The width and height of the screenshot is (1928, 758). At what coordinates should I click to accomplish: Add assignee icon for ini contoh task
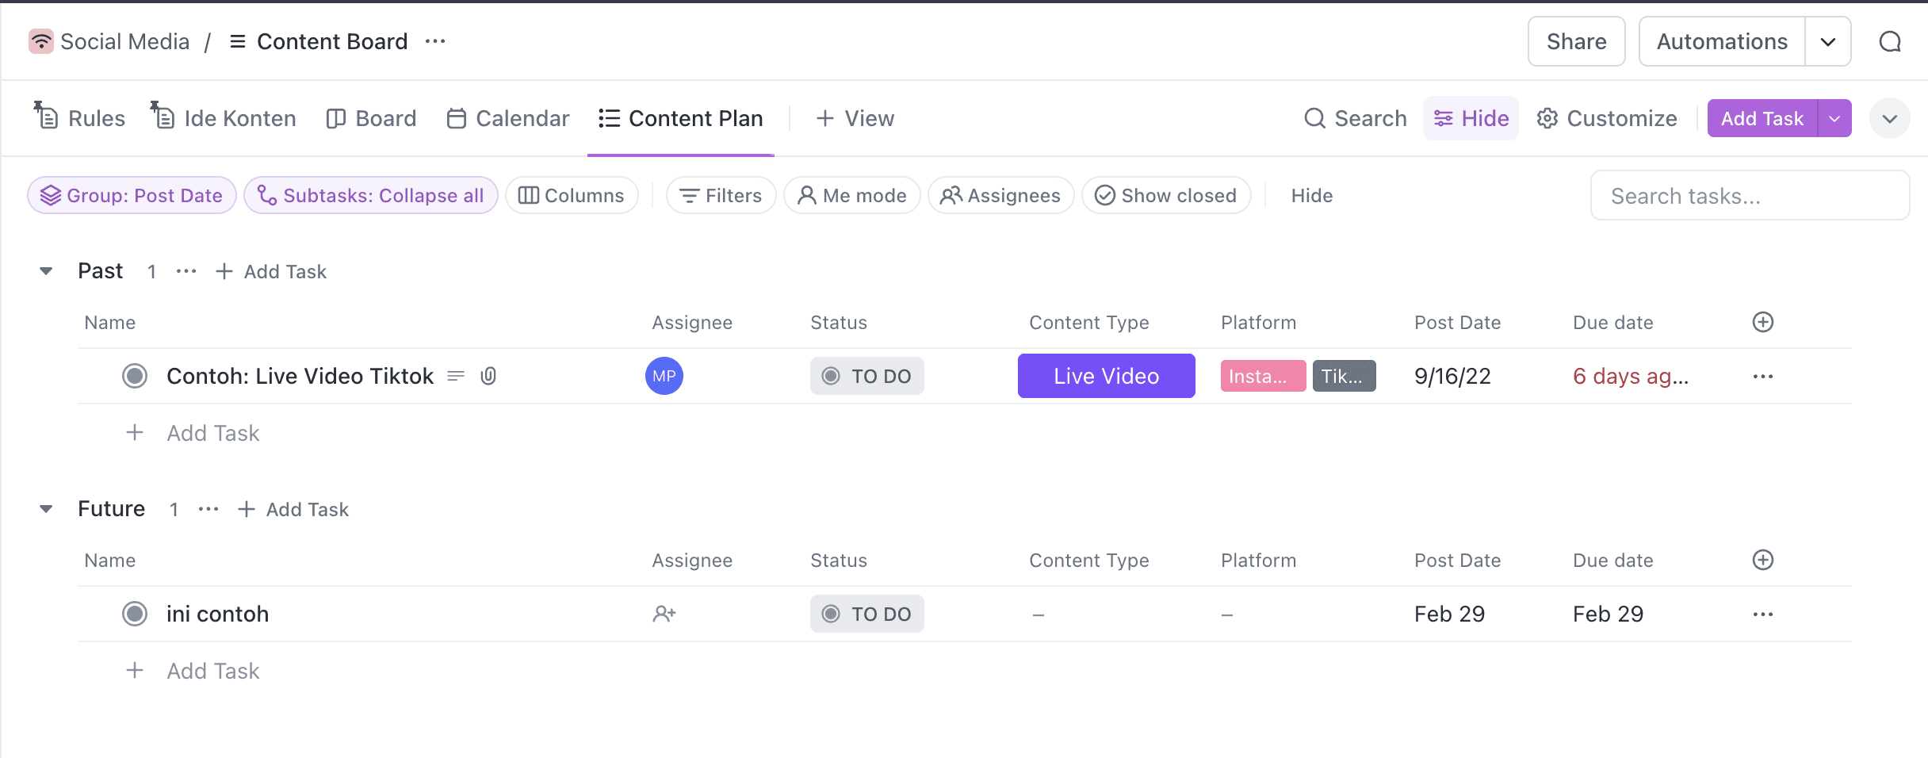(x=664, y=614)
